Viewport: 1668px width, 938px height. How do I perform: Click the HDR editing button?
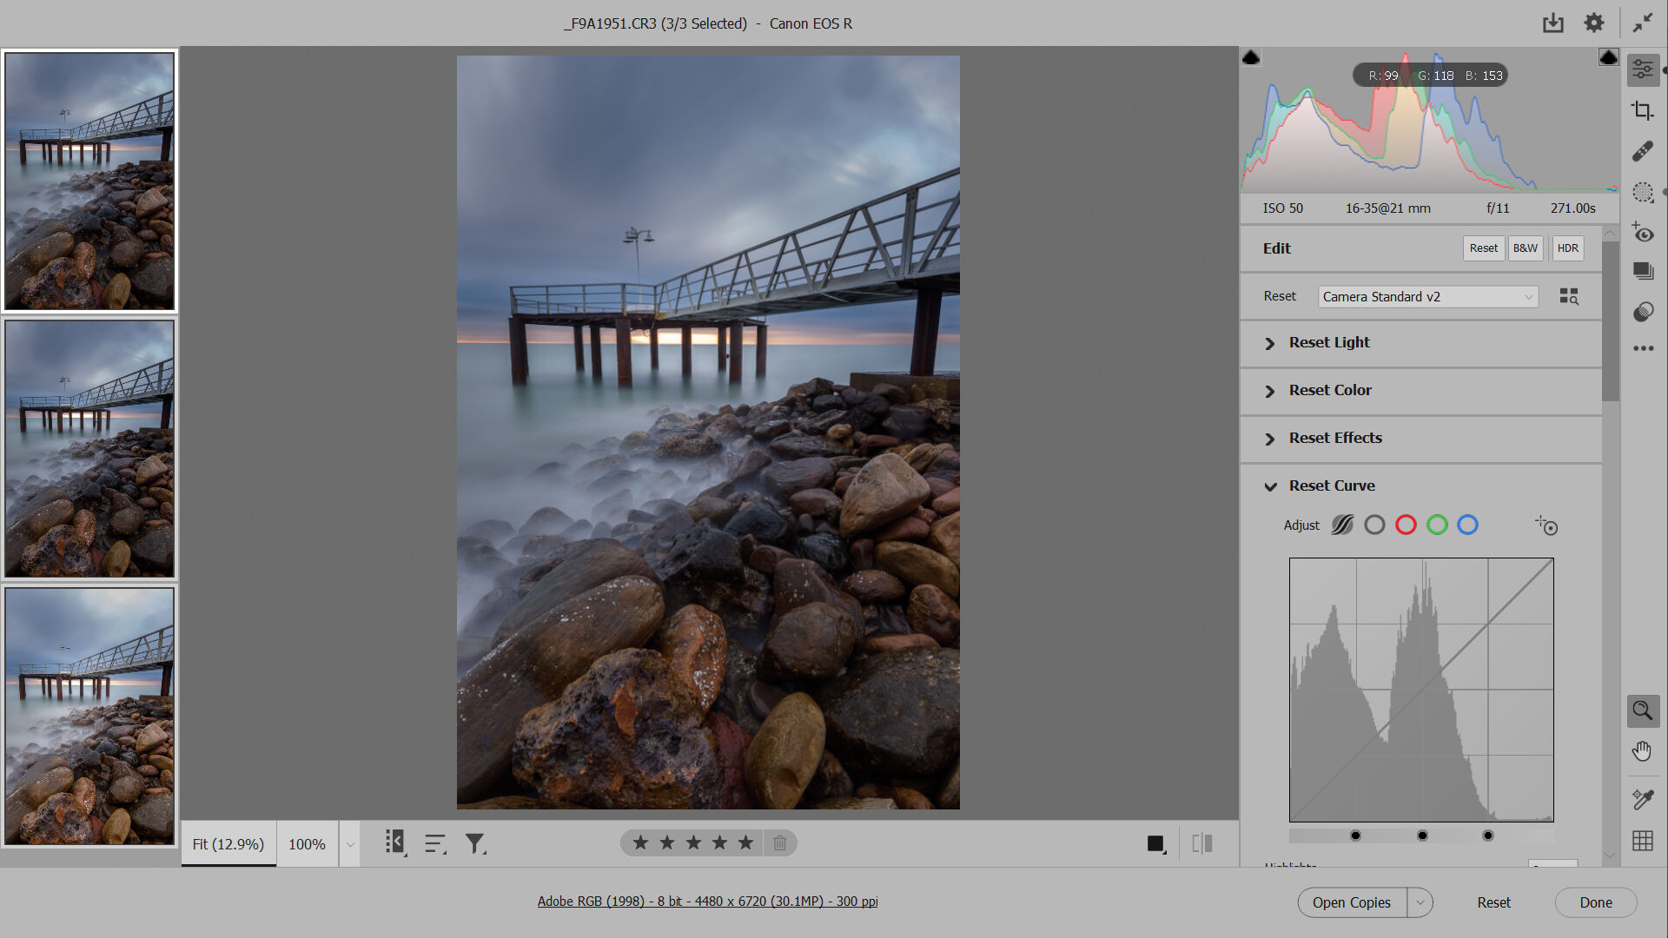click(1568, 248)
